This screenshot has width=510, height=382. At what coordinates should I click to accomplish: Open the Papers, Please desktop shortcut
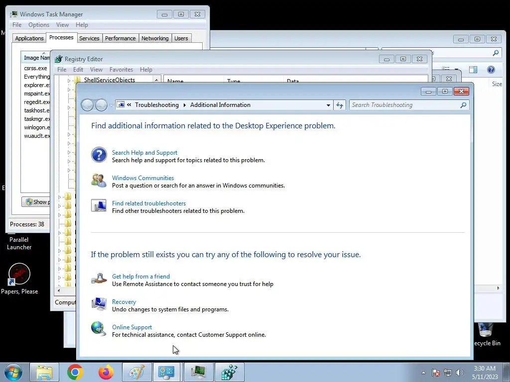point(19,279)
